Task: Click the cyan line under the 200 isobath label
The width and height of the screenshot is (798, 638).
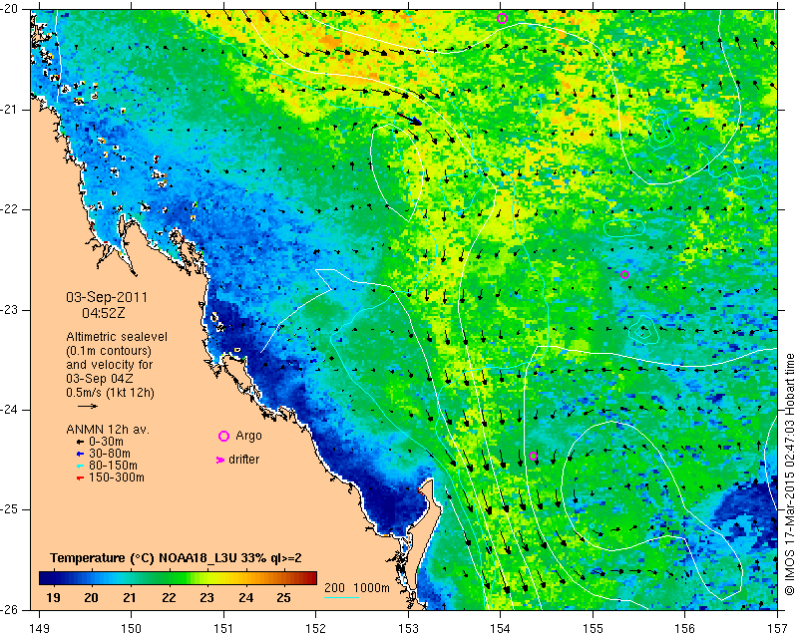Action: point(341,597)
